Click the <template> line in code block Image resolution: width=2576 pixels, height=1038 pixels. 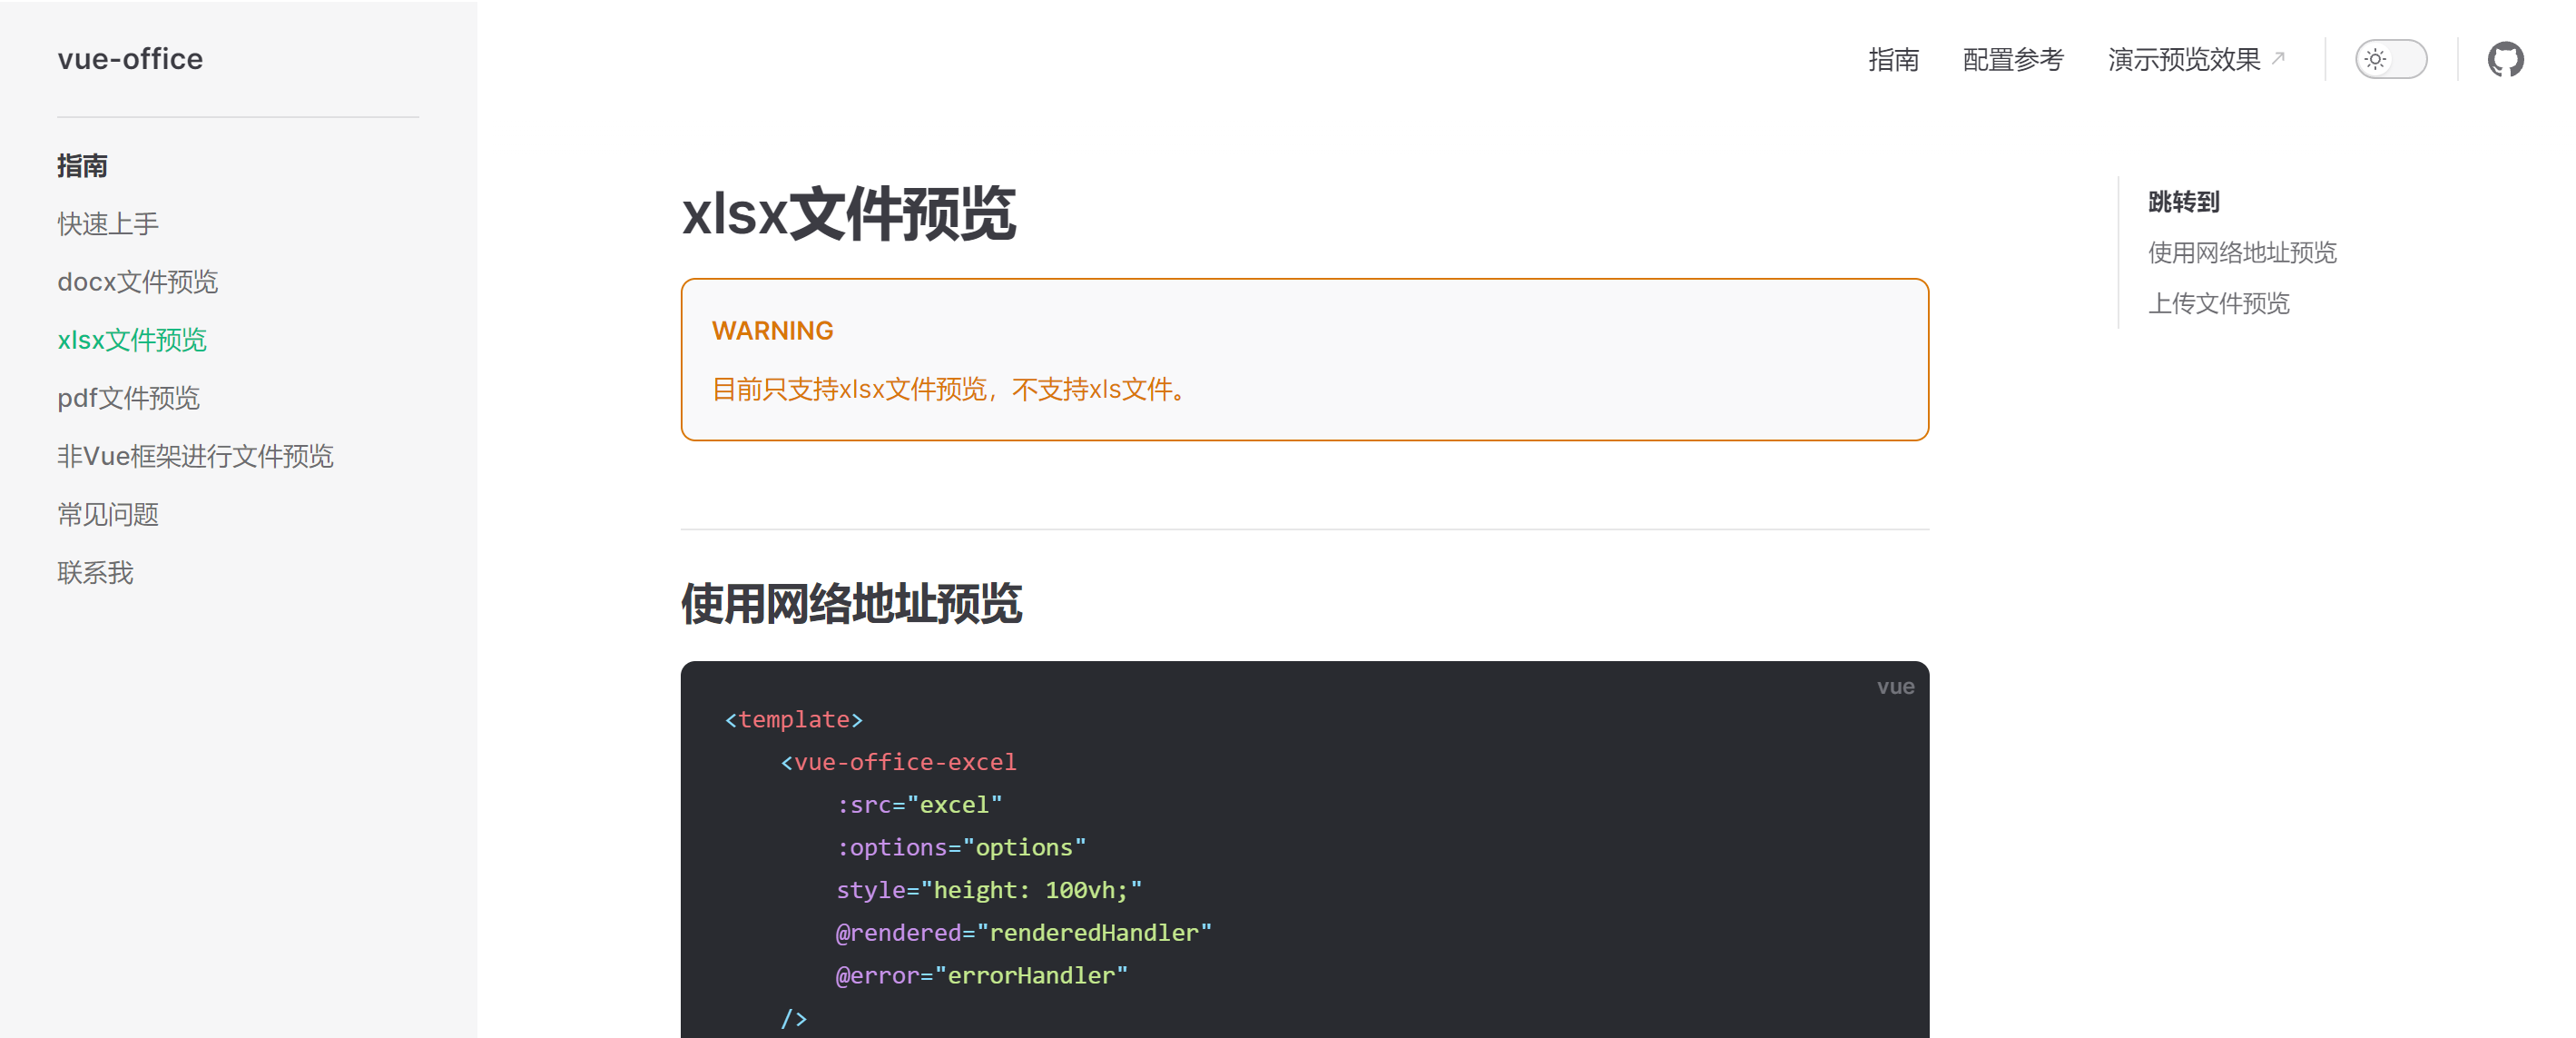[794, 718]
